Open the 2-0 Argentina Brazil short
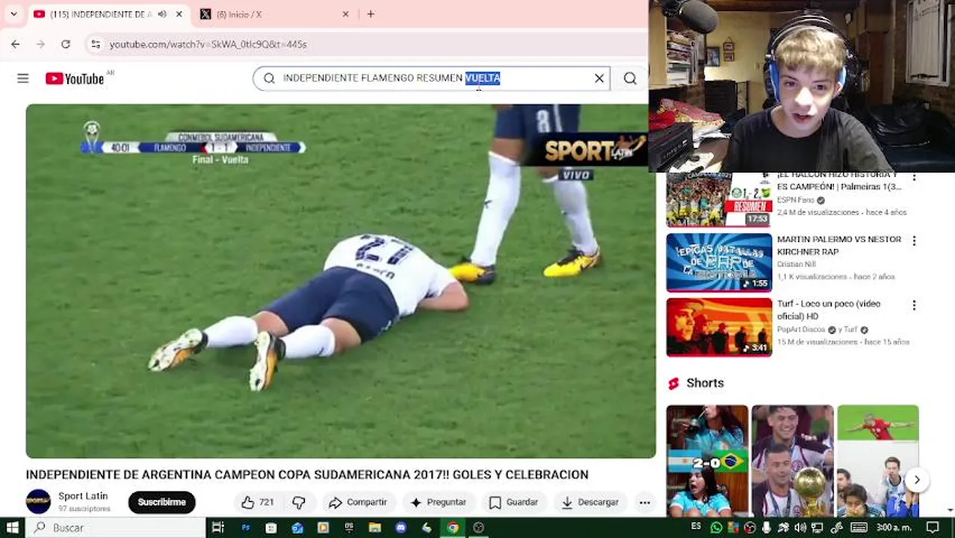Viewport: 955px width, 538px height. (707, 461)
